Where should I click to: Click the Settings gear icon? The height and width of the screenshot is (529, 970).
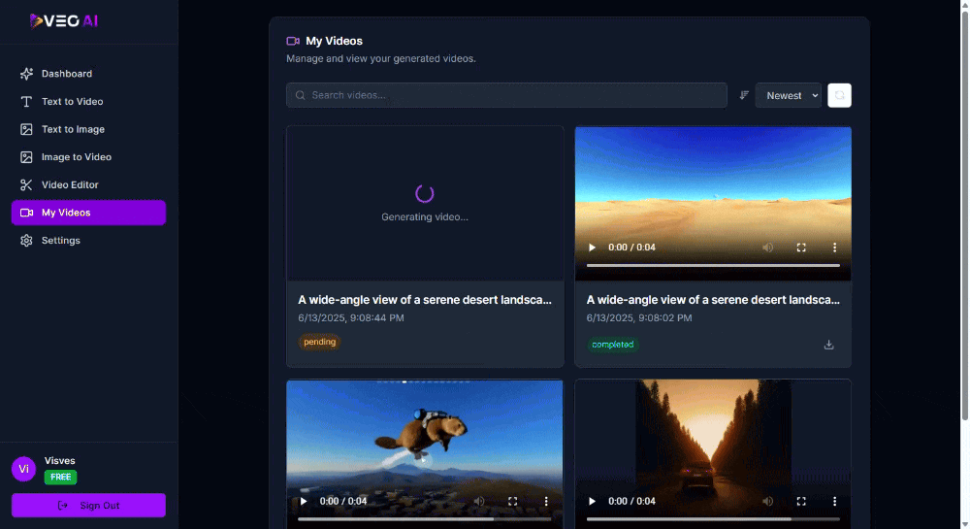(26, 241)
